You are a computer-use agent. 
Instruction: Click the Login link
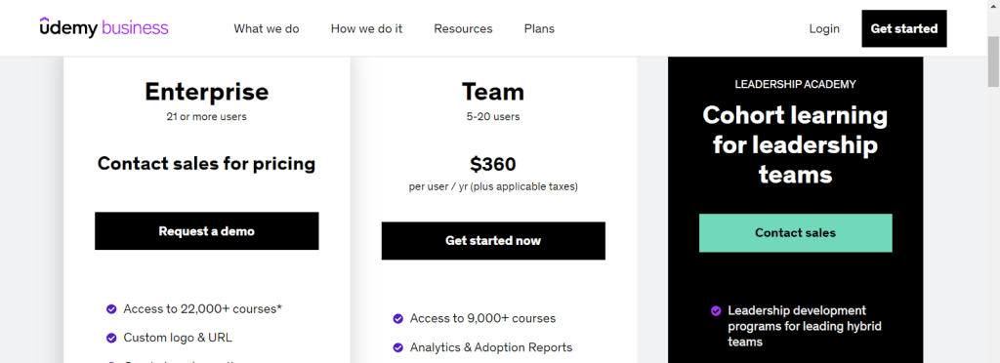824,28
